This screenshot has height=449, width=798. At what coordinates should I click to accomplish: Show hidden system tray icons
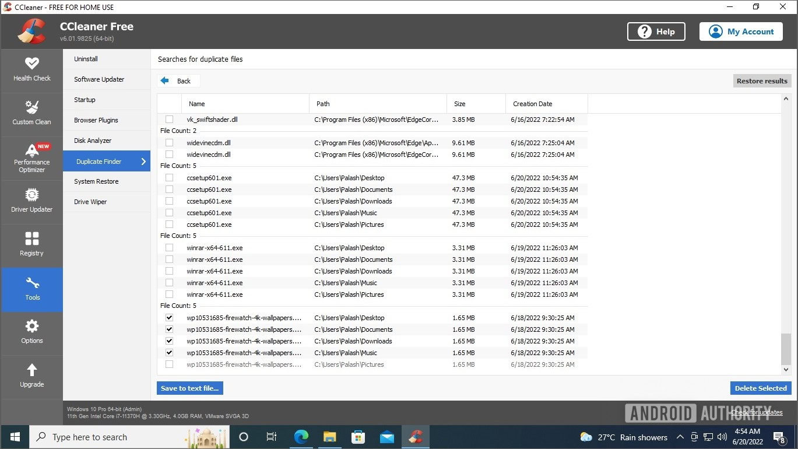click(x=680, y=437)
